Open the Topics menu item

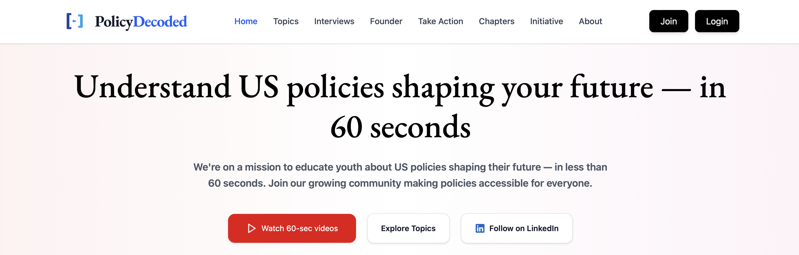[286, 21]
